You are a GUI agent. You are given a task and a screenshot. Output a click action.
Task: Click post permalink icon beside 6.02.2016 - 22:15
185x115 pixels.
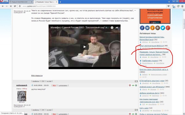(x=32, y=85)
